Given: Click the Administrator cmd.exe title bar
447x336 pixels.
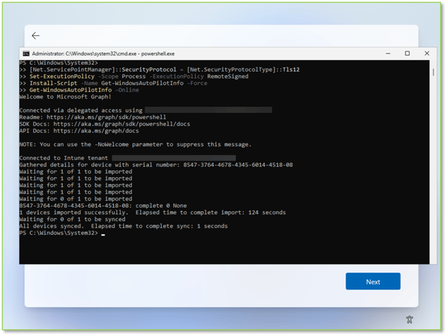Looking at the screenshot, I should (x=200, y=53).
